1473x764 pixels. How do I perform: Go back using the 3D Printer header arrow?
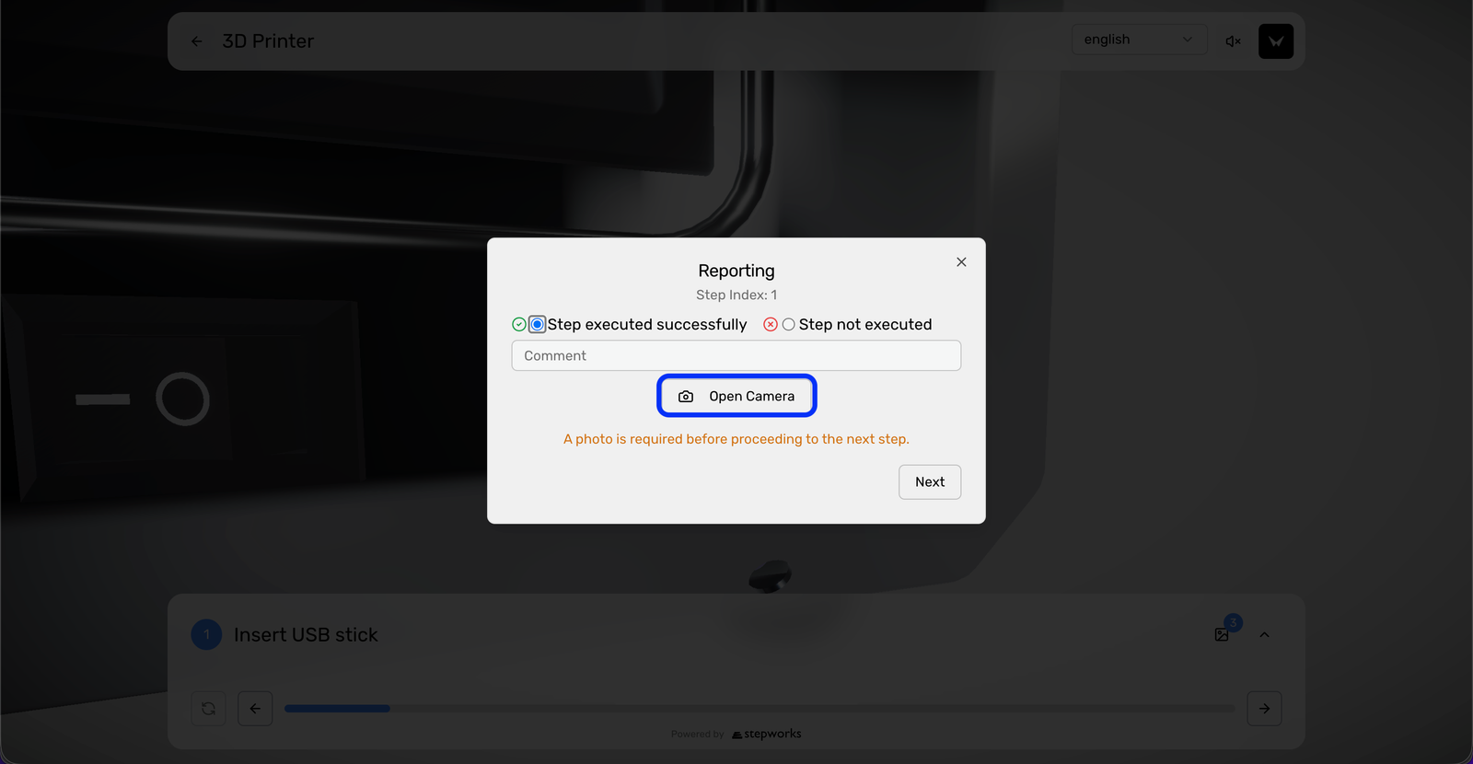(196, 41)
